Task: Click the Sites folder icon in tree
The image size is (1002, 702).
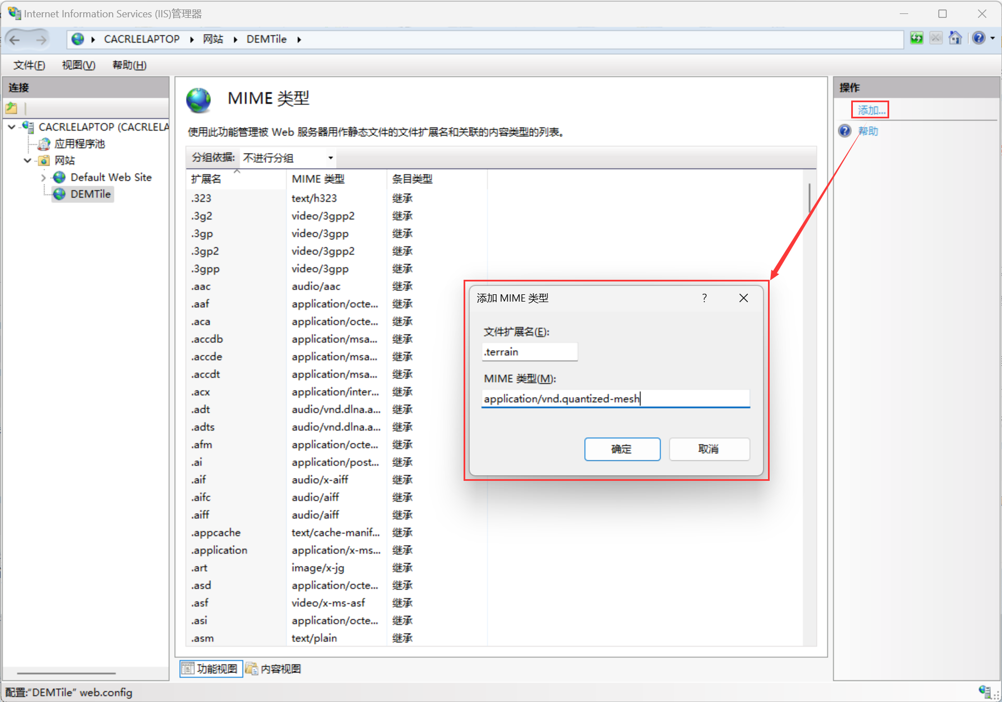Action: click(44, 161)
